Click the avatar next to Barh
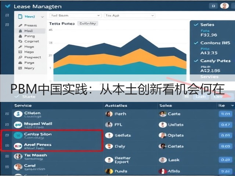This screenshot has height=176, width=235. coord(109,114)
